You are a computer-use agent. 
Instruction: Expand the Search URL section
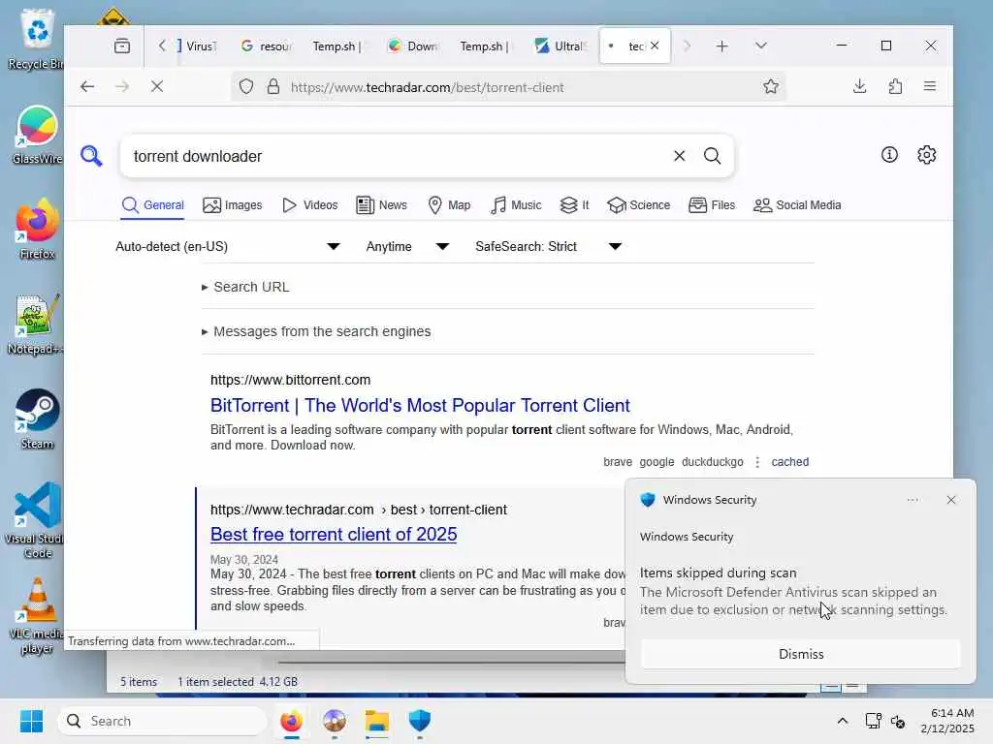(x=245, y=287)
